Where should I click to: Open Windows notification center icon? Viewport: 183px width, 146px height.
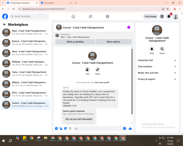tap(178, 141)
